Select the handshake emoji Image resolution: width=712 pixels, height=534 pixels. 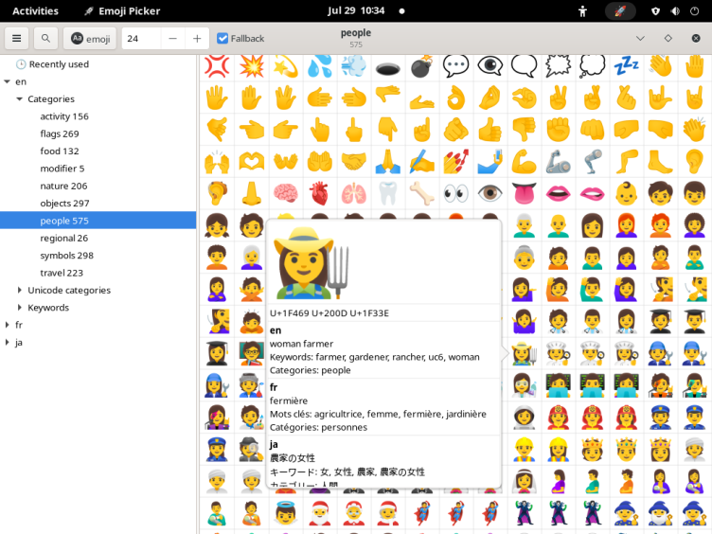click(x=353, y=162)
